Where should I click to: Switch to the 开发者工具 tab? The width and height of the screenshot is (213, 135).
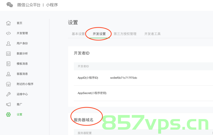(152, 34)
